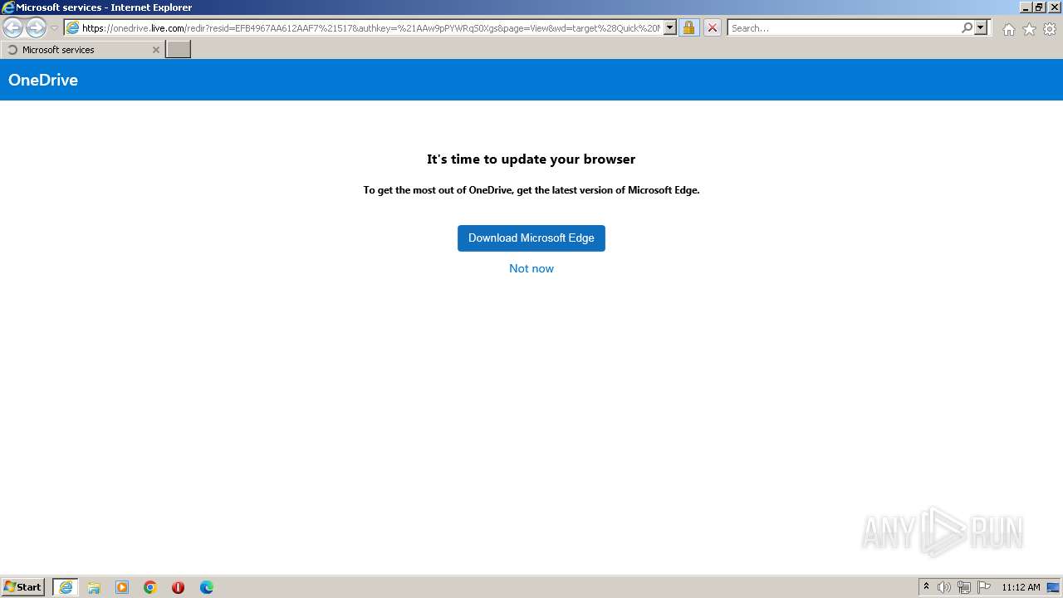
Task: Click the 11:12 AM clock
Action: [1021, 587]
